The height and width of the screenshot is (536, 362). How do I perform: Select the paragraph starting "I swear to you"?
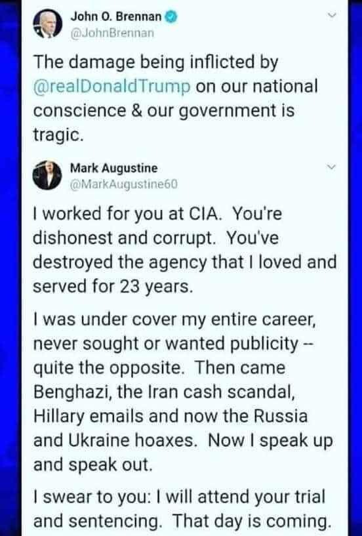point(181,509)
